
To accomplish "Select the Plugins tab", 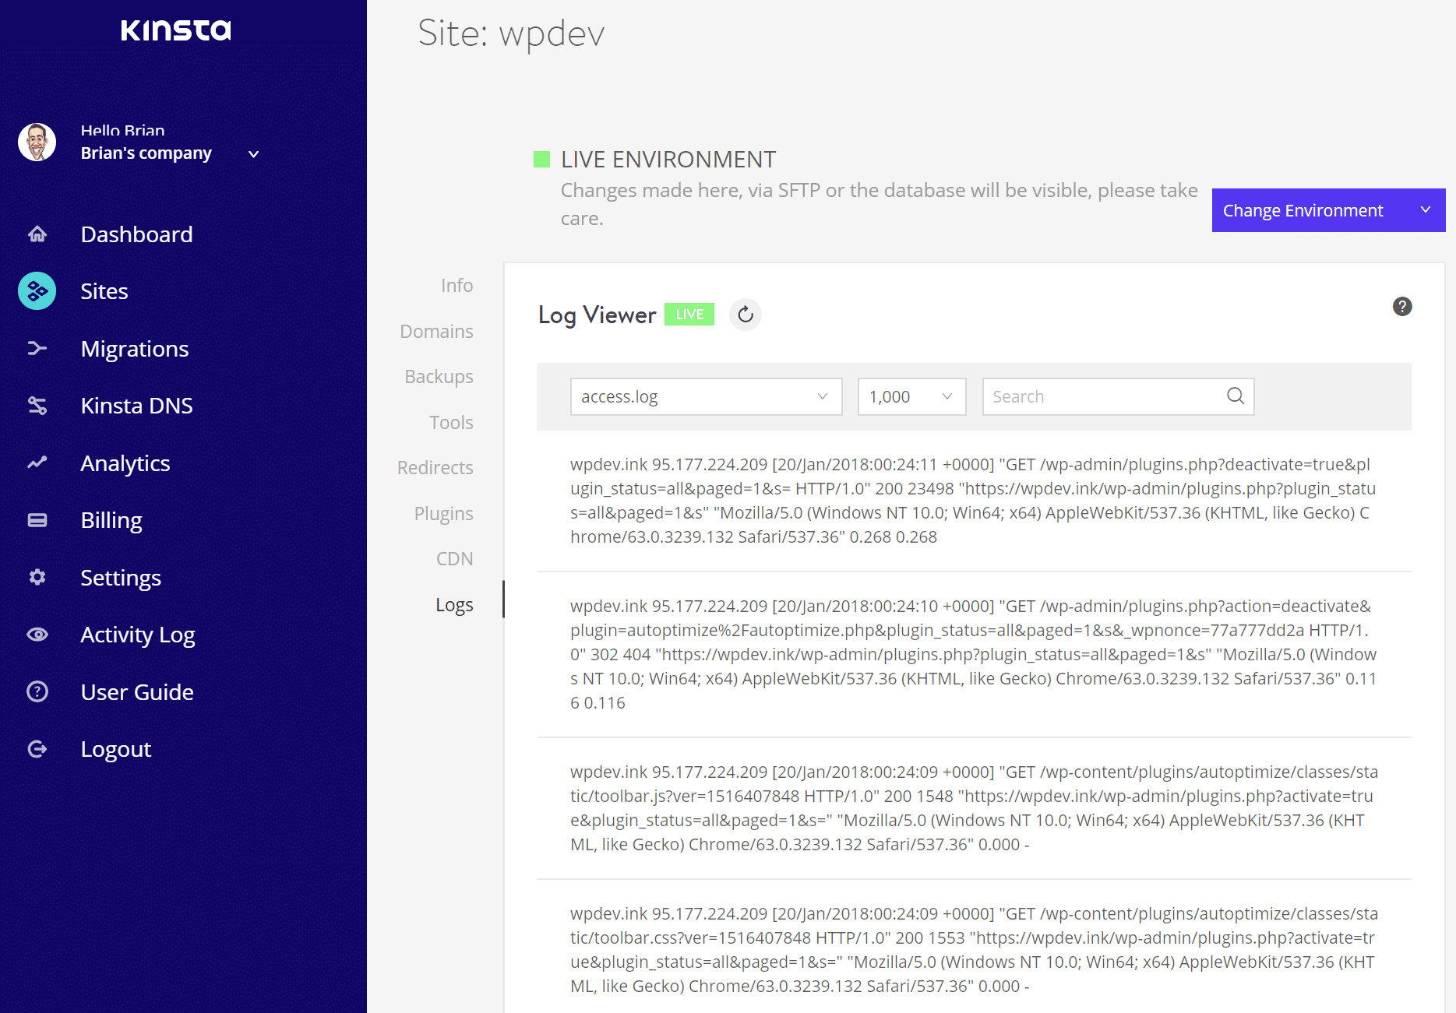I will 443,514.
